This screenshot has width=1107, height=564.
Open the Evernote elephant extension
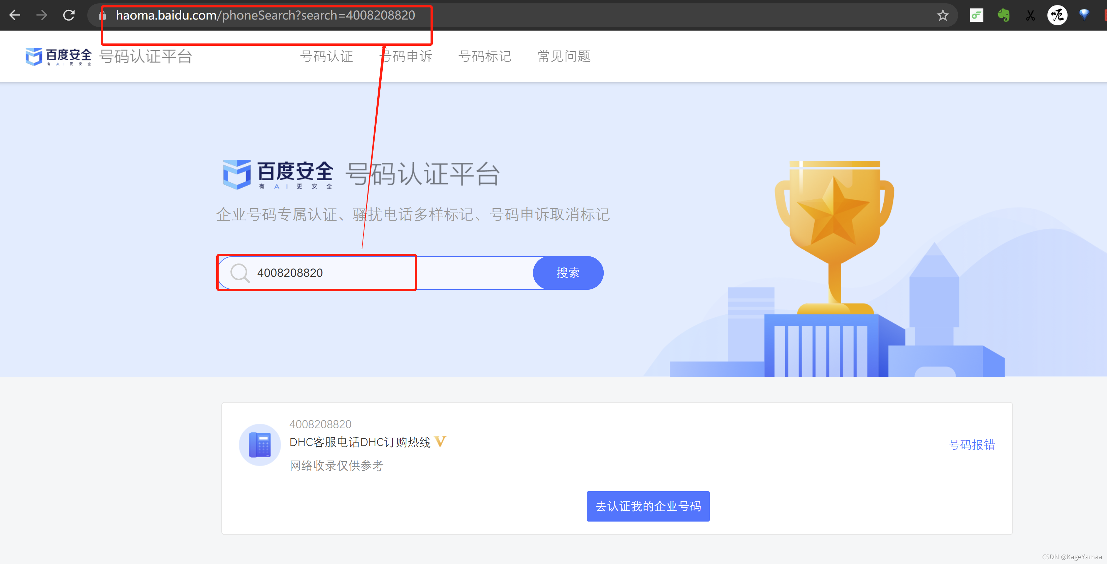tap(1003, 15)
